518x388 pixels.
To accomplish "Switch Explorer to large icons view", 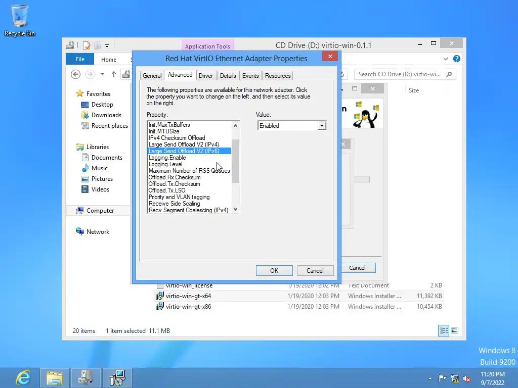I will [455, 330].
